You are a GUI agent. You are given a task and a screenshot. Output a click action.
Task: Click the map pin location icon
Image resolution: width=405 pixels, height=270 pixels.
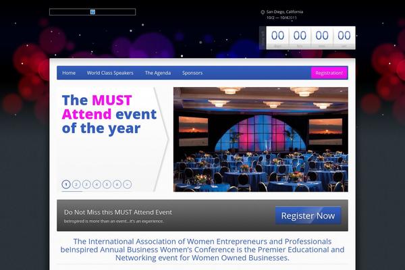point(263,12)
